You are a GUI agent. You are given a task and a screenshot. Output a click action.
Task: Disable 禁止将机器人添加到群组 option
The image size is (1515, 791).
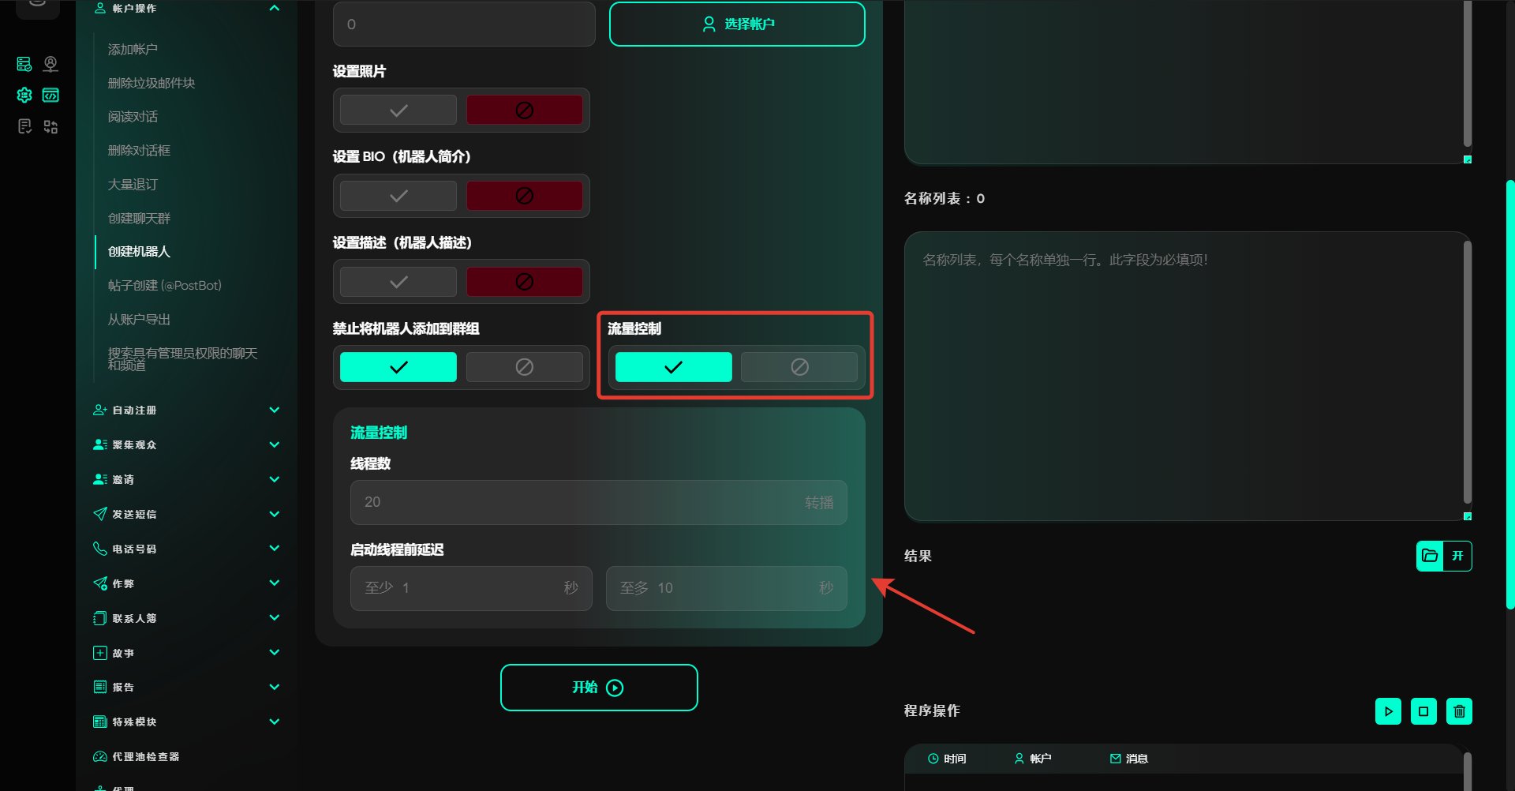(x=524, y=367)
